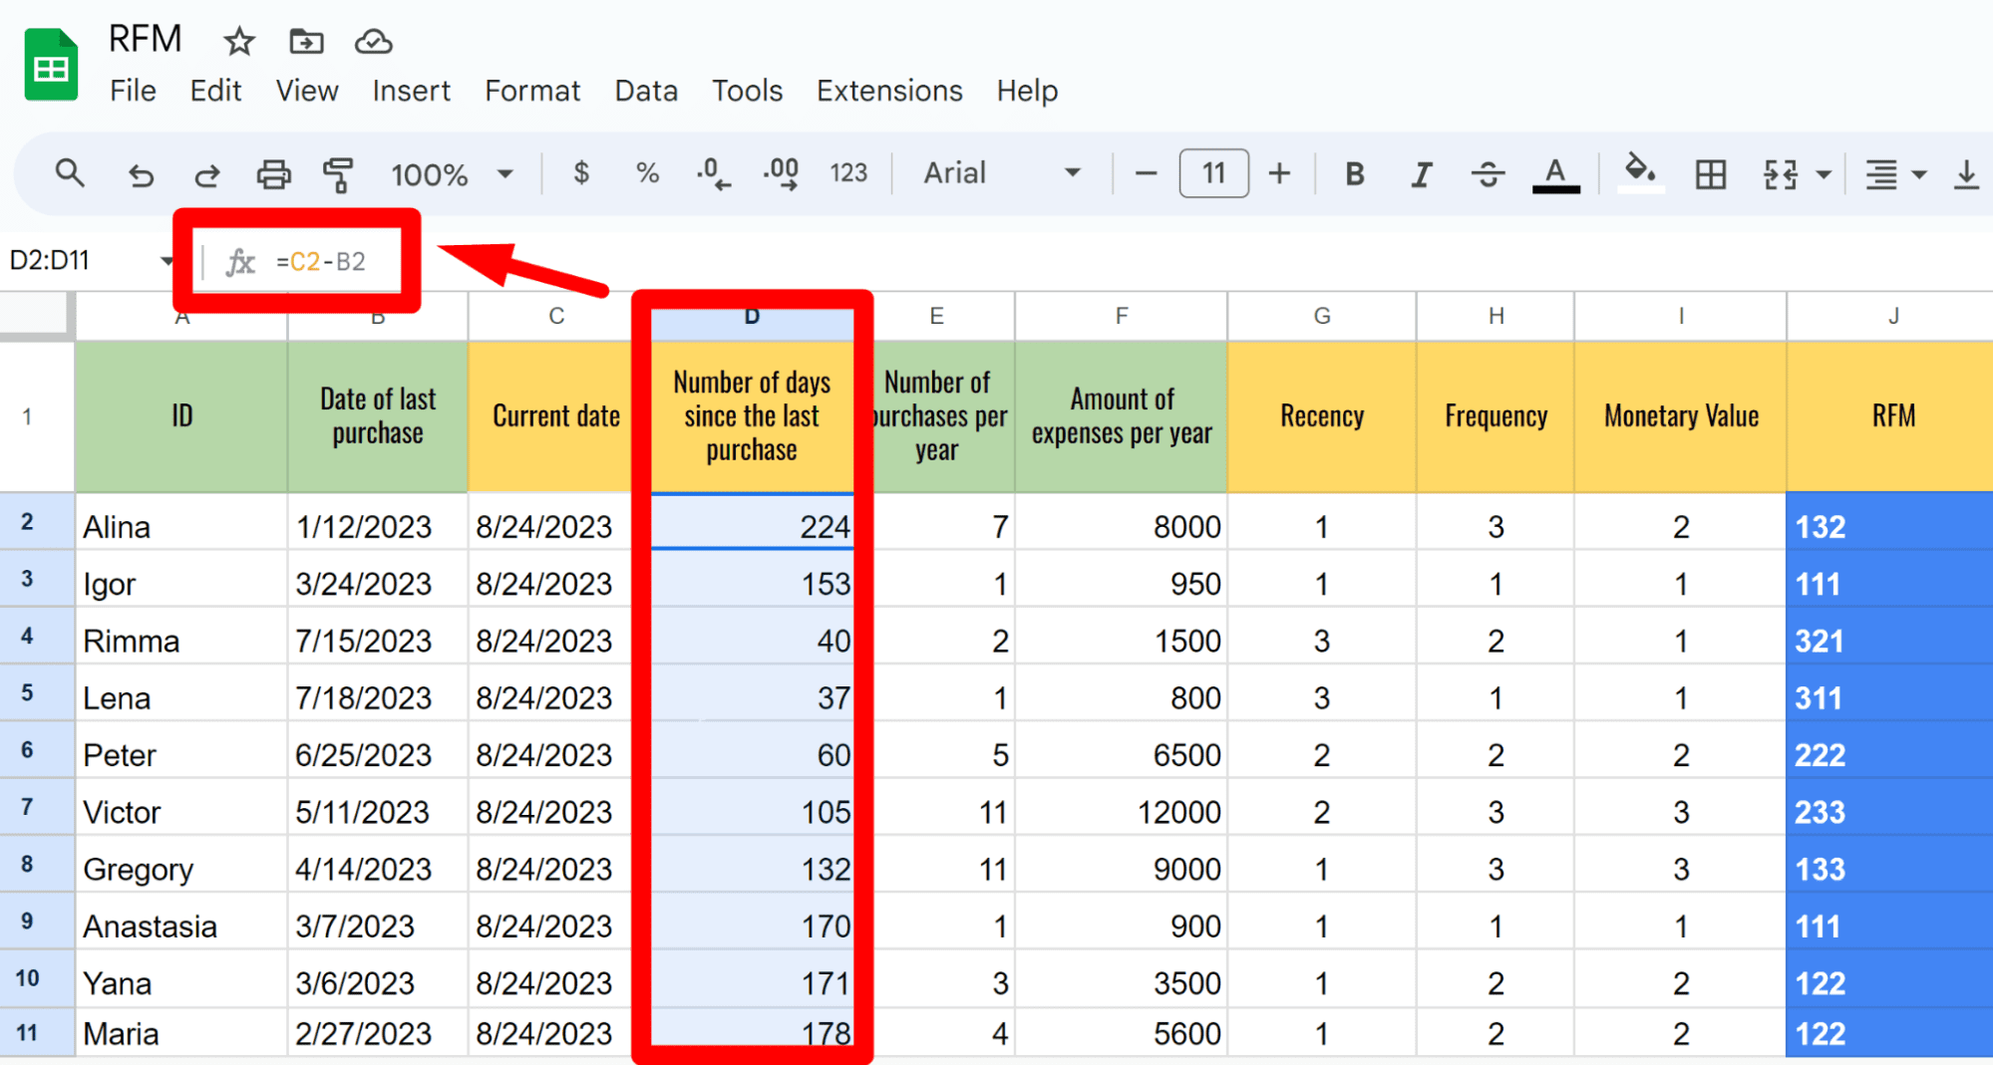Open the Format menu
This screenshot has height=1065, width=1993.
coord(532,91)
